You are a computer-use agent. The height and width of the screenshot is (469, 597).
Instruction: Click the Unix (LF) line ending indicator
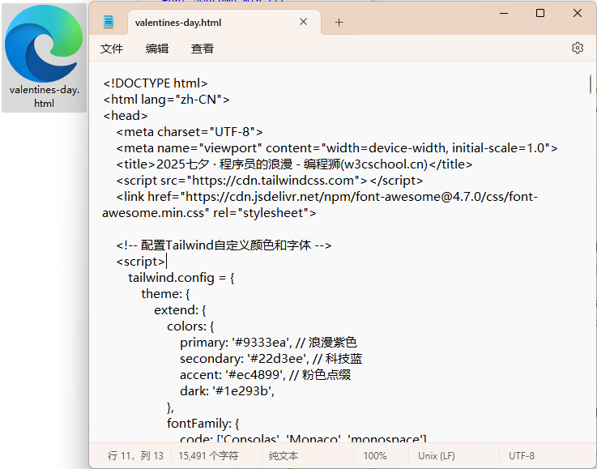point(437,456)
